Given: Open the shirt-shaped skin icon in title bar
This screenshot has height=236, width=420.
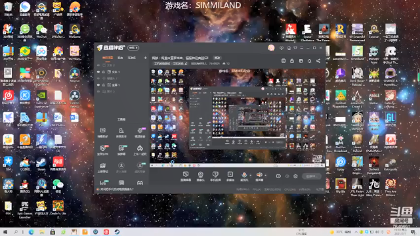Looking at the screenshot, I should 295,48.
